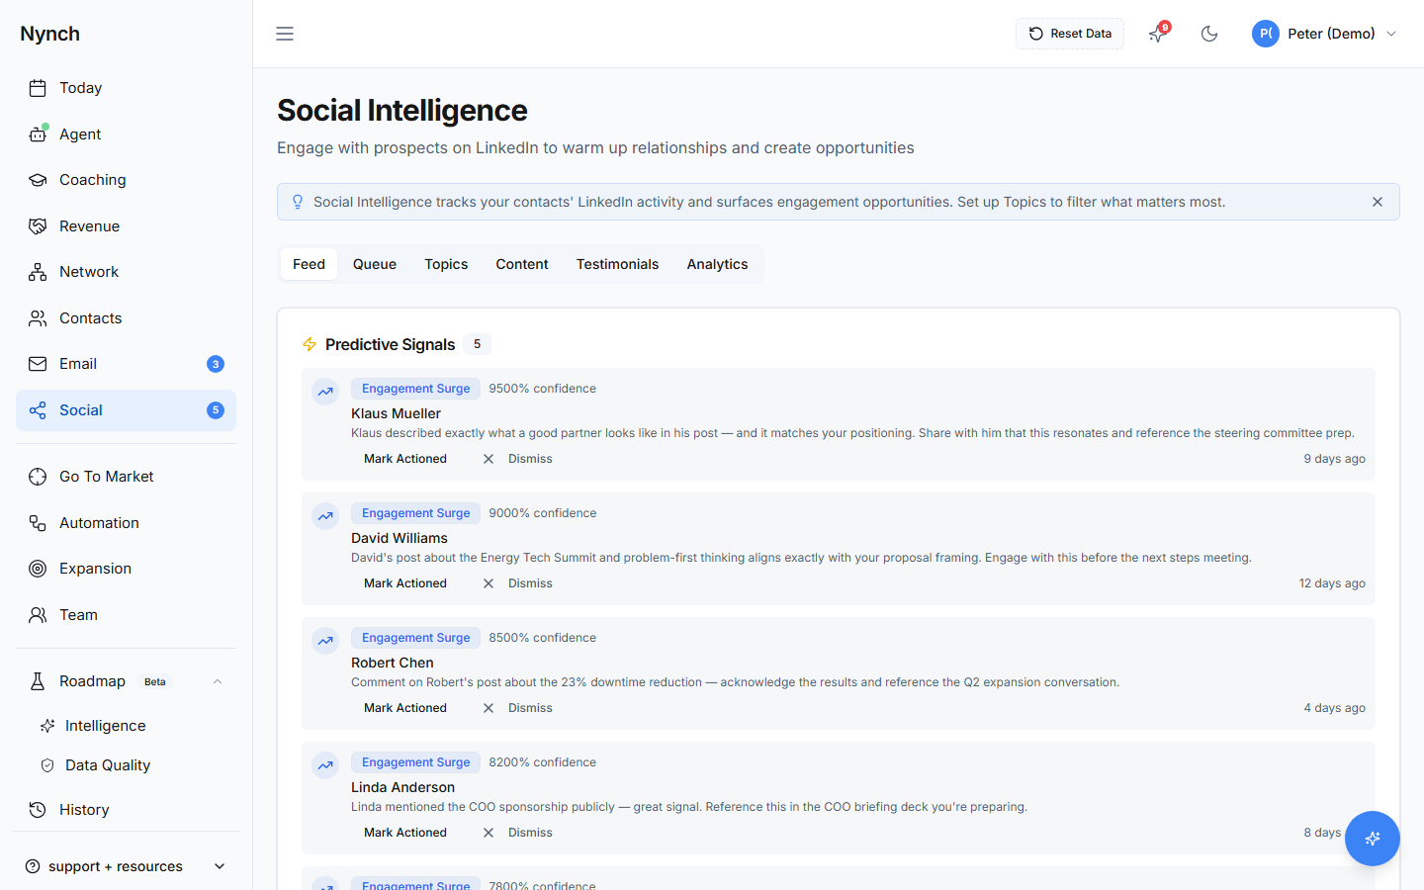Mark Linda Anderson signal as actioned
Screen dimensions: 1424x890
click(x=405, y=833)
